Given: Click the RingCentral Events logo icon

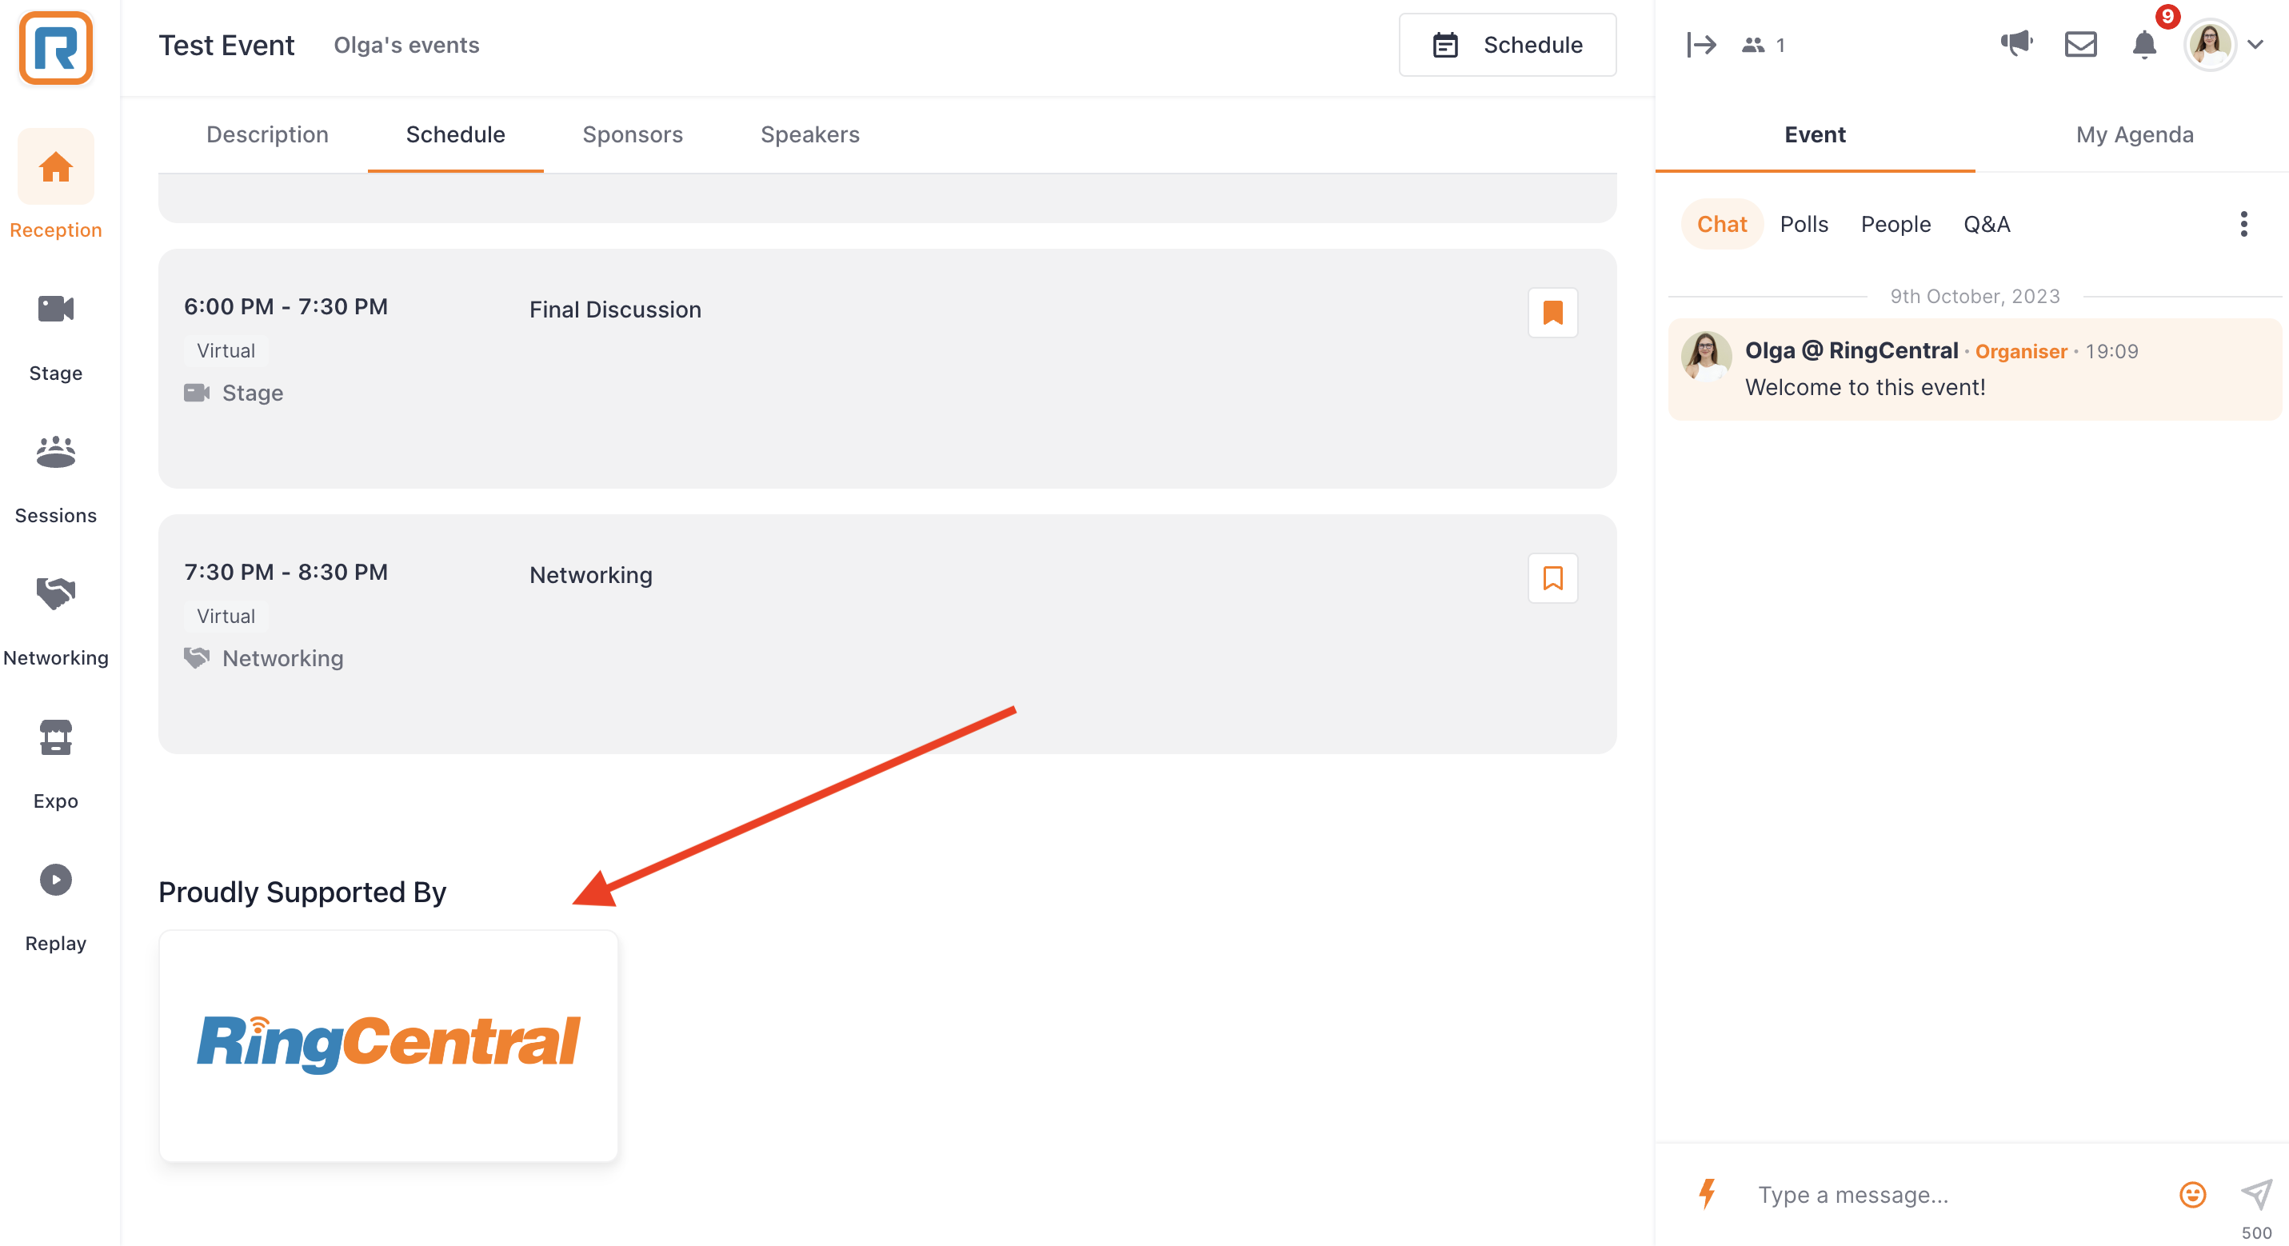Looking at the screenshot, I should pyautogui.click(x=55, y=46).
